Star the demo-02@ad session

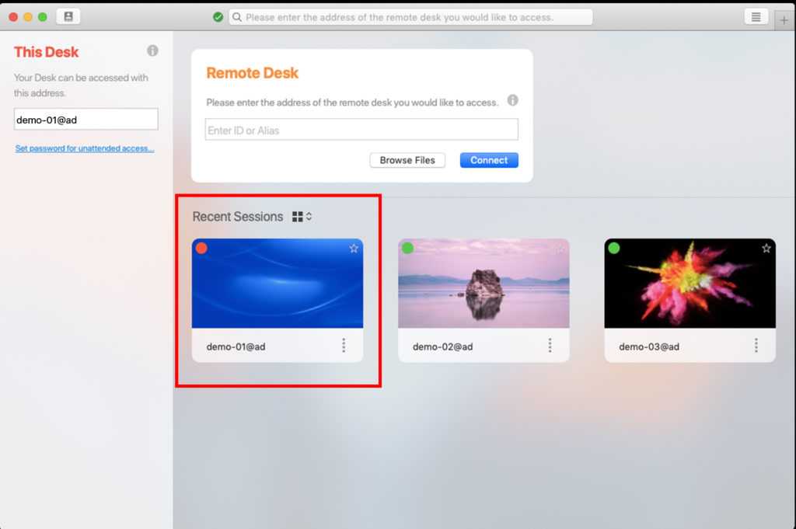coord(560,249)
